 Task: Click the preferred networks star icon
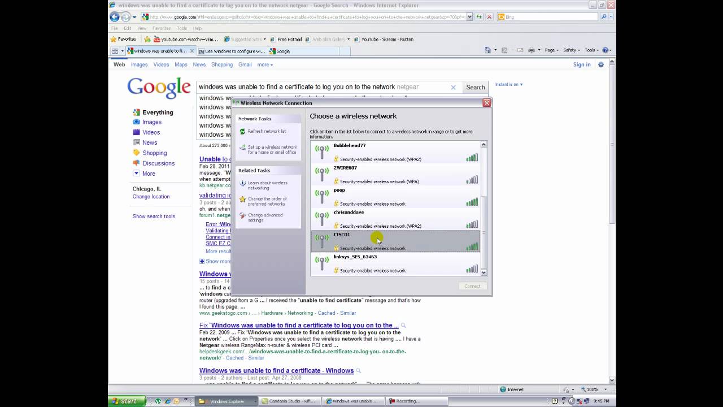242,199
